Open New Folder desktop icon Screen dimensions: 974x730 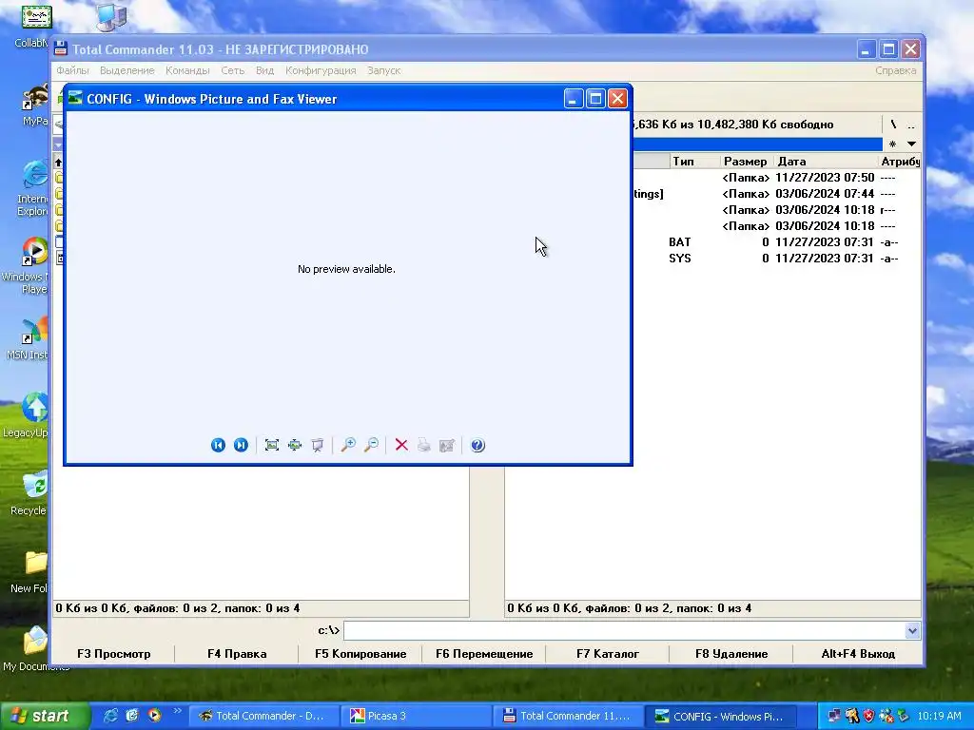click(x=32, y=571)
